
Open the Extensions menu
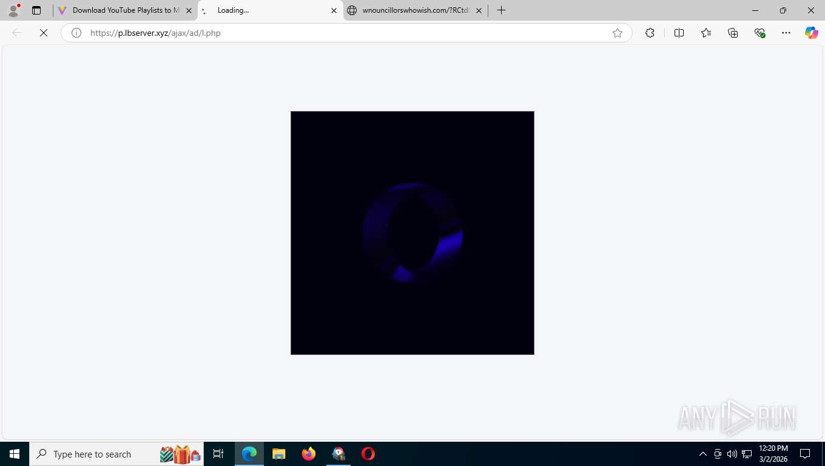point(650,33)
